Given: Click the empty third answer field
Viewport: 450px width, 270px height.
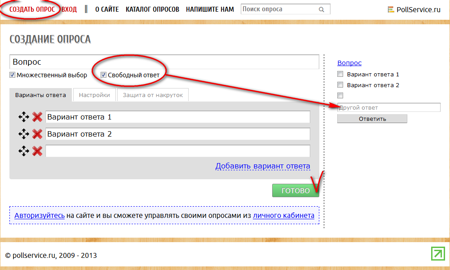Looking at the screenshot, I should 178,151.
